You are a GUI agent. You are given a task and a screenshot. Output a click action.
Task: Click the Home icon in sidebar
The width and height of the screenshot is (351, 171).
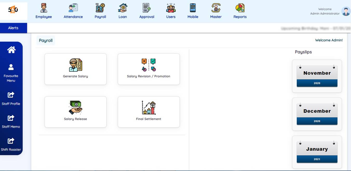point(11,50)
